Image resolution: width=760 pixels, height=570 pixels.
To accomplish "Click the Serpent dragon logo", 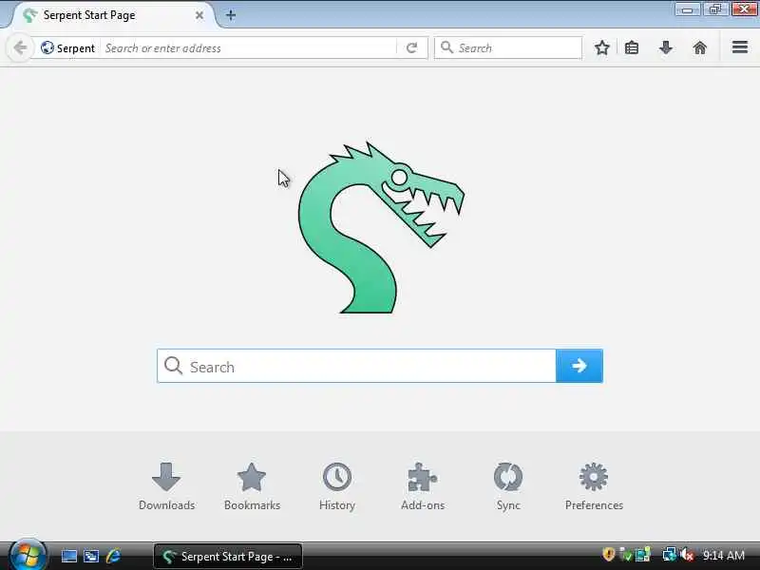I will (x=381, y=228).
